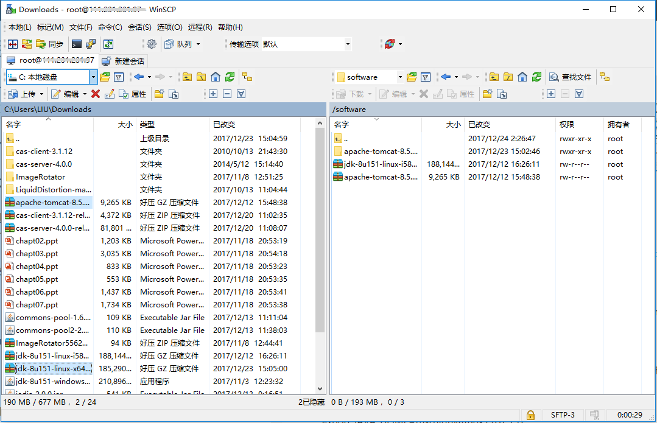657x423 pixels.
Task: Click remote select files plus icon
Action: 551,94
